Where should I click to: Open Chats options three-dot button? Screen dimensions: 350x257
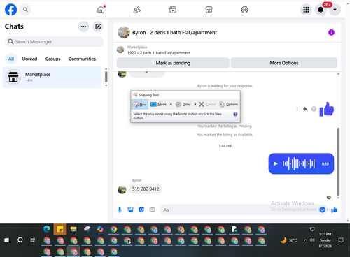pos(83,27)
